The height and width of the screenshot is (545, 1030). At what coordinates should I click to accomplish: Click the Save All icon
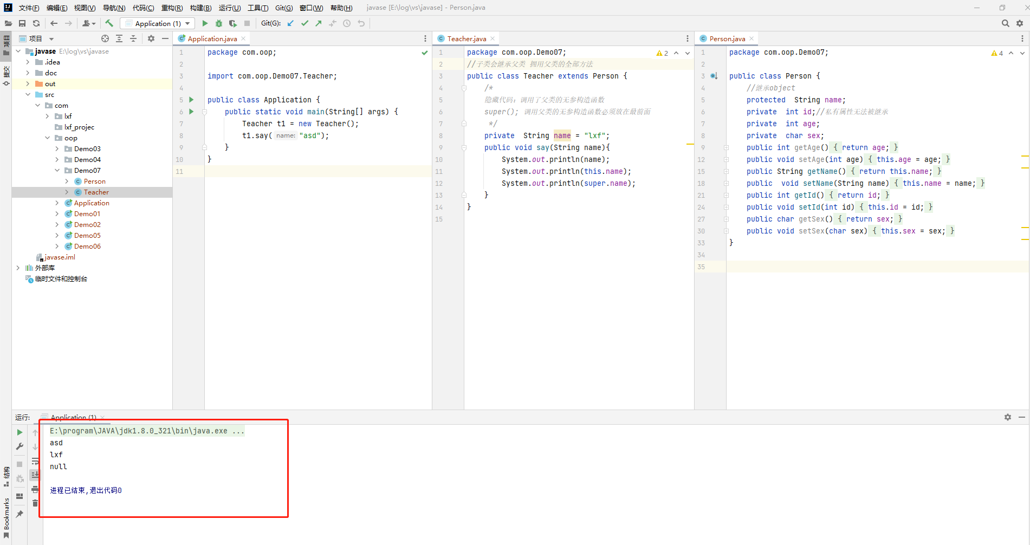[22, 23]
